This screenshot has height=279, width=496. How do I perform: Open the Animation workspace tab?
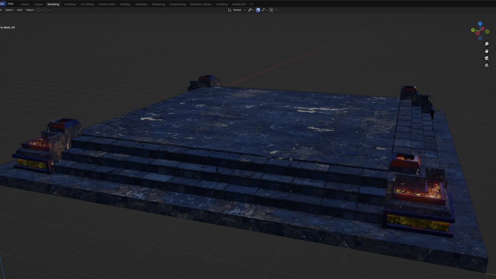point(141,4)
